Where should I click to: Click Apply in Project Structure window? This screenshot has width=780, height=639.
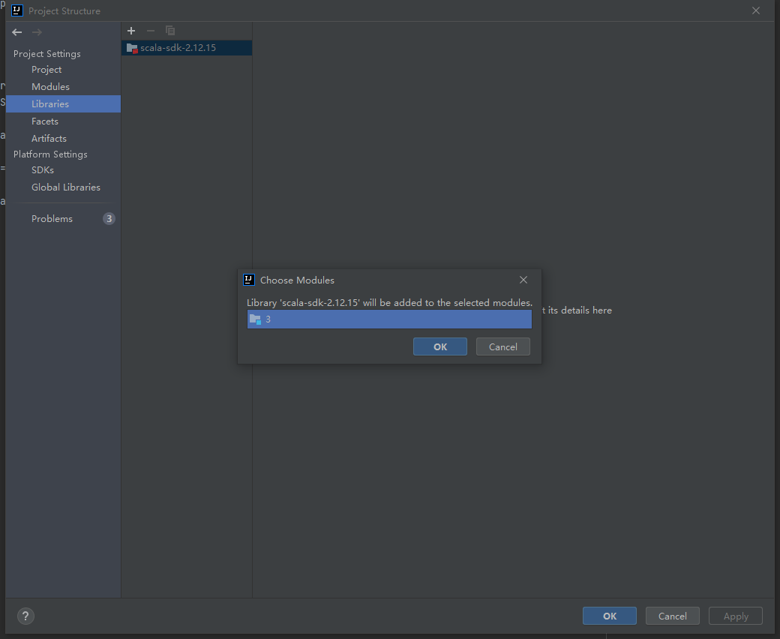(736, 616)
